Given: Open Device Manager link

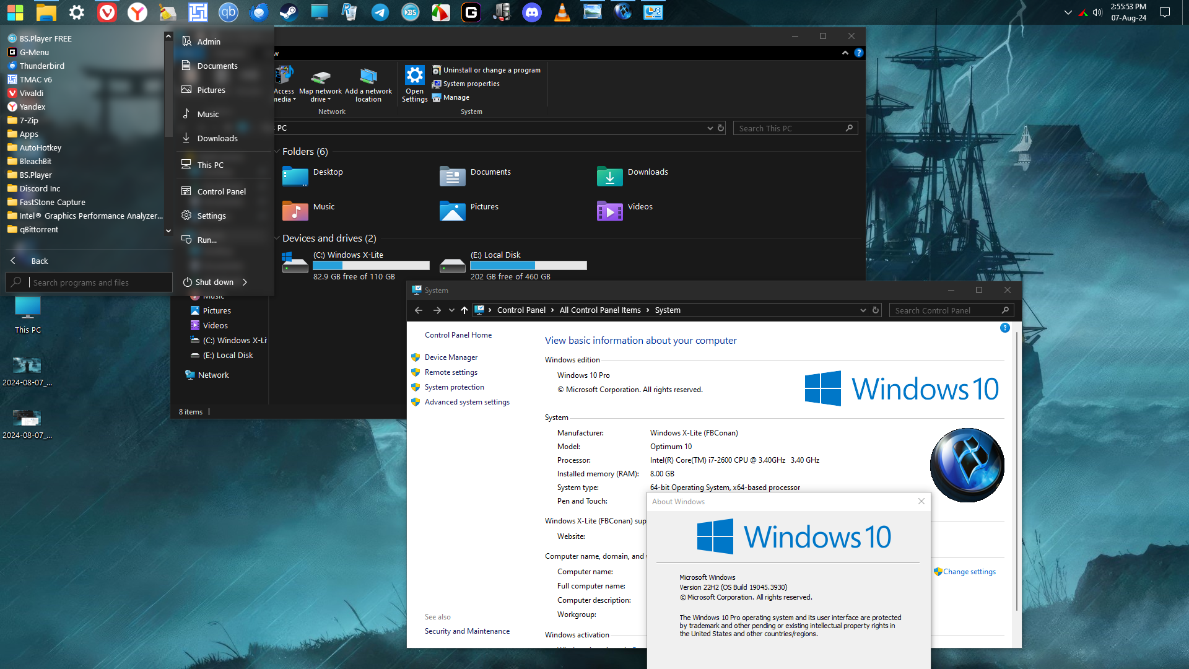Looking at the screenshot, I should [451, 357].
